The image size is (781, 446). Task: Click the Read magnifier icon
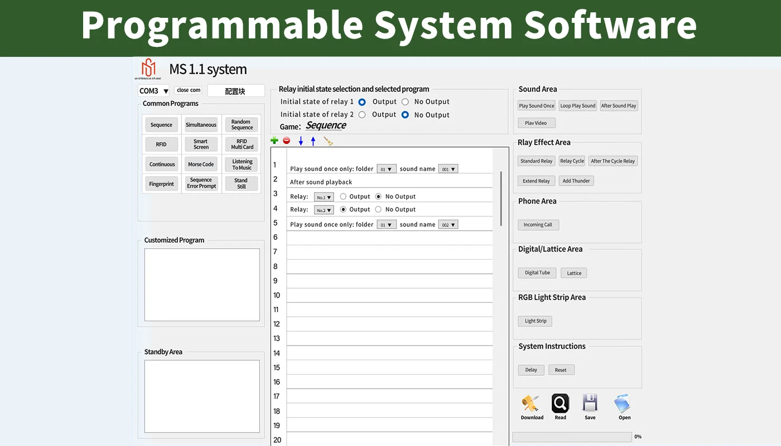click(560, 403)
